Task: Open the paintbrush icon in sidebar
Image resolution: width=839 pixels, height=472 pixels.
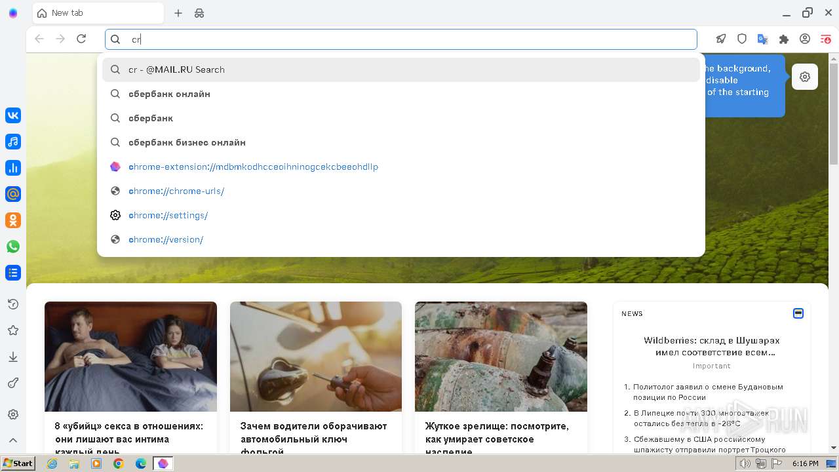Action: tap(13, 383)
